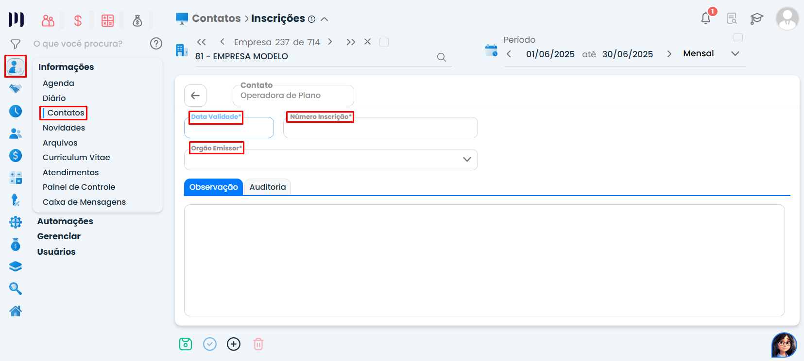Click the Número Inscrição input field
The width and height of the screenshot is (804, 361).
tap(380, 129)
